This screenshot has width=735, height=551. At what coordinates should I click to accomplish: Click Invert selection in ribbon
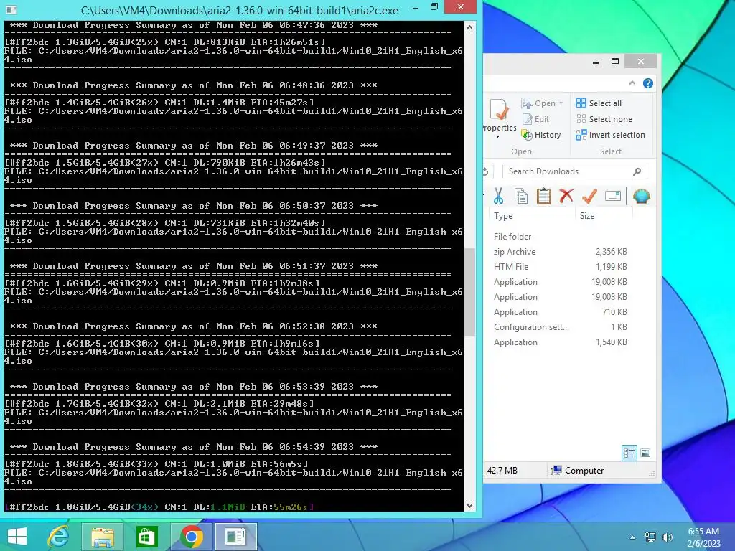610,135
